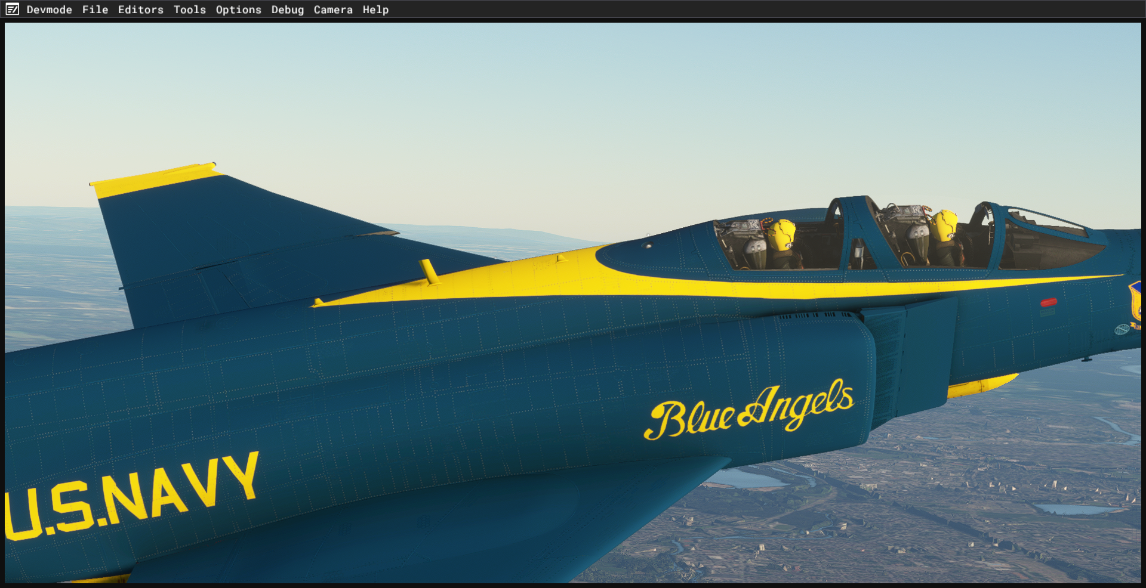
Task: Open the Tools menu
Action: pos(190,10)
